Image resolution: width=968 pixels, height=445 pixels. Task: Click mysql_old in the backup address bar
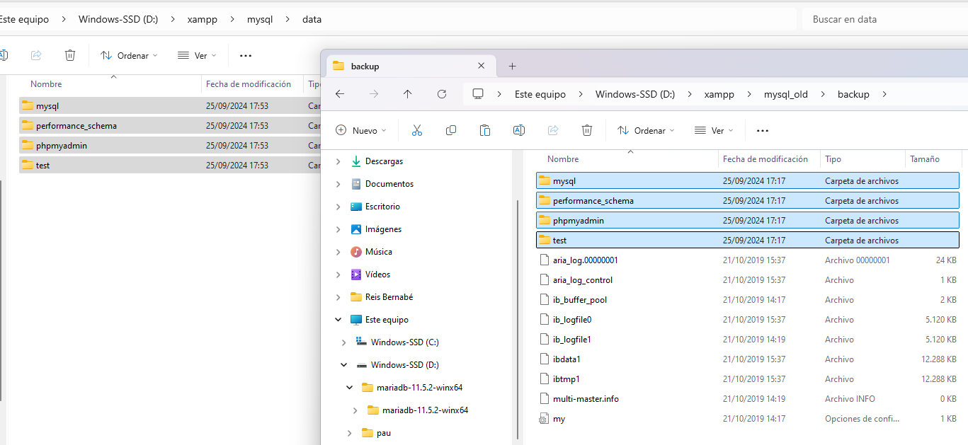point(785,94)
